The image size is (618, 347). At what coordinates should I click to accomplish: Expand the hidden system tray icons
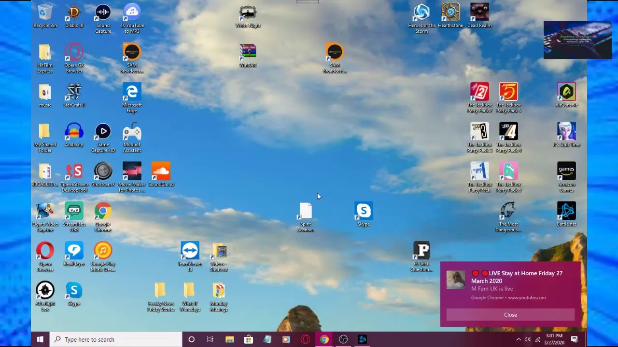(519, 339)
